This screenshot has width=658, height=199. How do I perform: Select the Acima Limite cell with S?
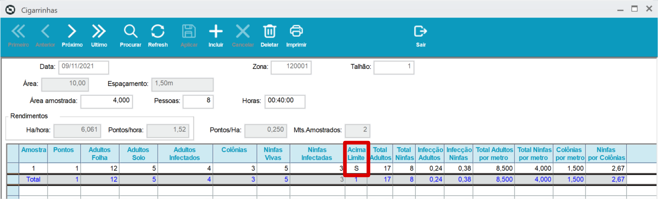click(356, 168)
